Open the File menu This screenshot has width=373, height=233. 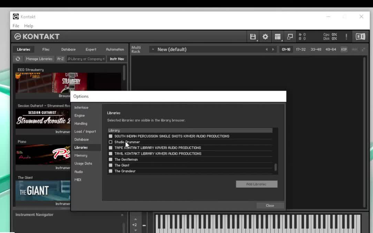tap(16, 26)
